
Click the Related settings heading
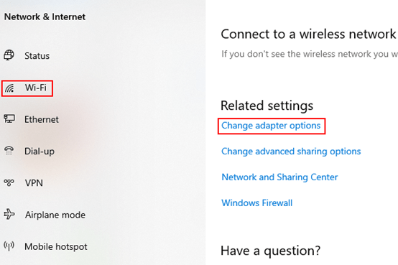[x=267, y=106]
